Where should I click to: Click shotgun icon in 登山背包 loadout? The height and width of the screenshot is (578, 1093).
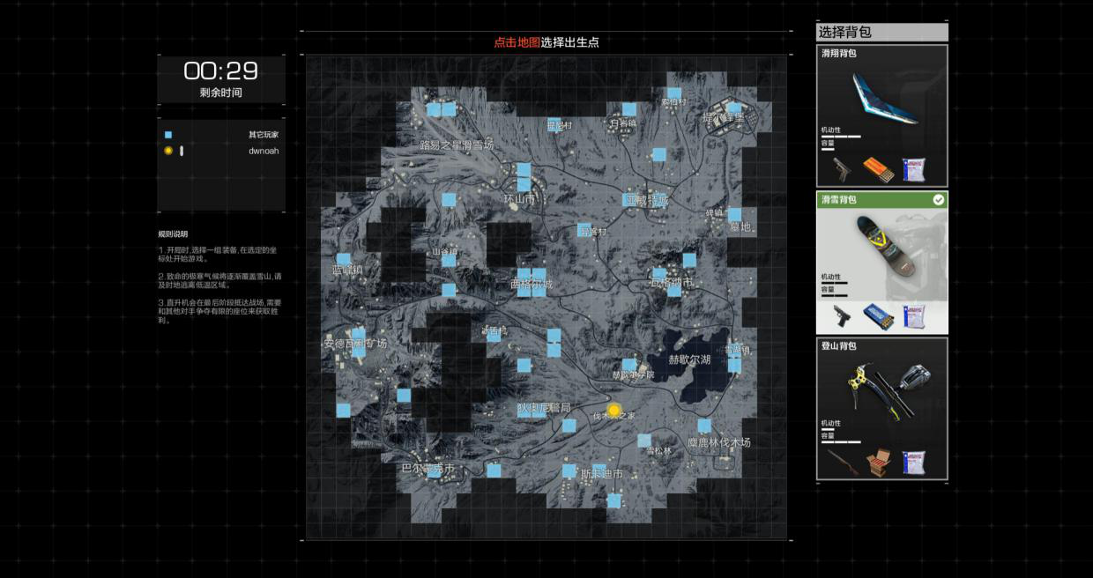pos(842,462)
